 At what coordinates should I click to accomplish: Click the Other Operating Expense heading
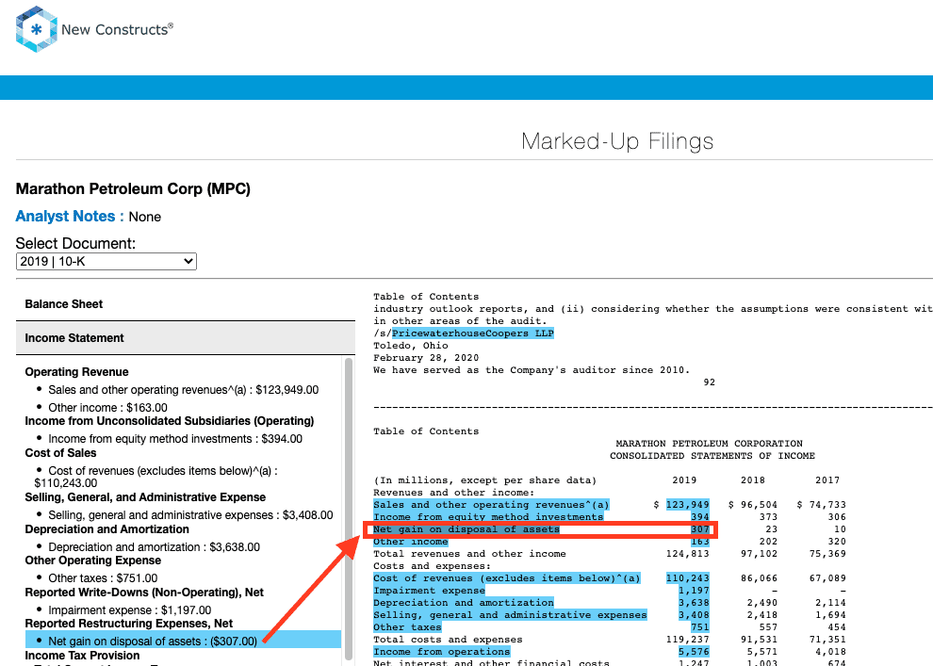92,560
